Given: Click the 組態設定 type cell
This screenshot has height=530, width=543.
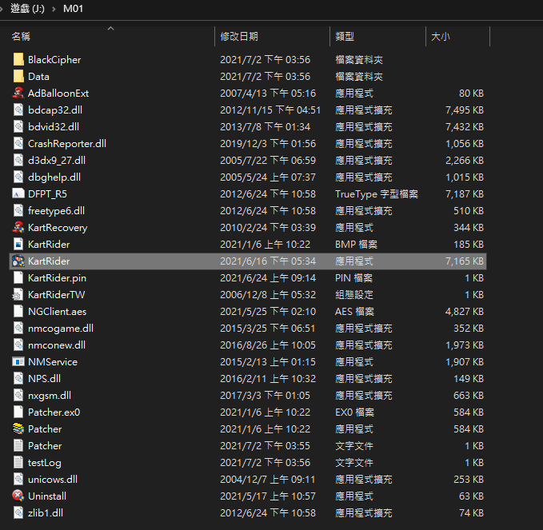Looking at the screenshot, I should pos(354,295).
